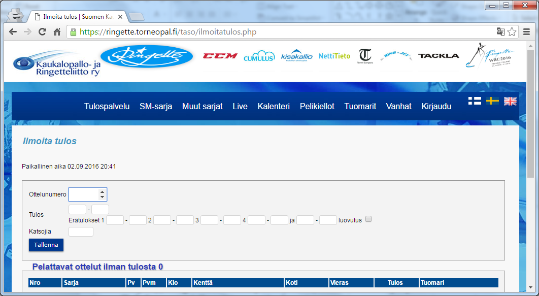Go forward in browser history
Viewport: 539px width, 296px height.
pyautogui.click(x=27, y=32)
